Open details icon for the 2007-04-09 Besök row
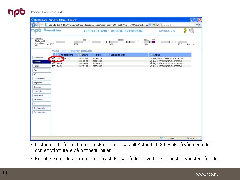The image size is (240, 180). point(53,66)
